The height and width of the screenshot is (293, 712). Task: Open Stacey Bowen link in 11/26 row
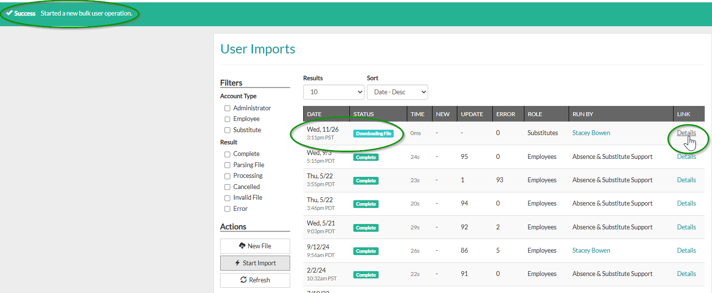click(591, 133)
